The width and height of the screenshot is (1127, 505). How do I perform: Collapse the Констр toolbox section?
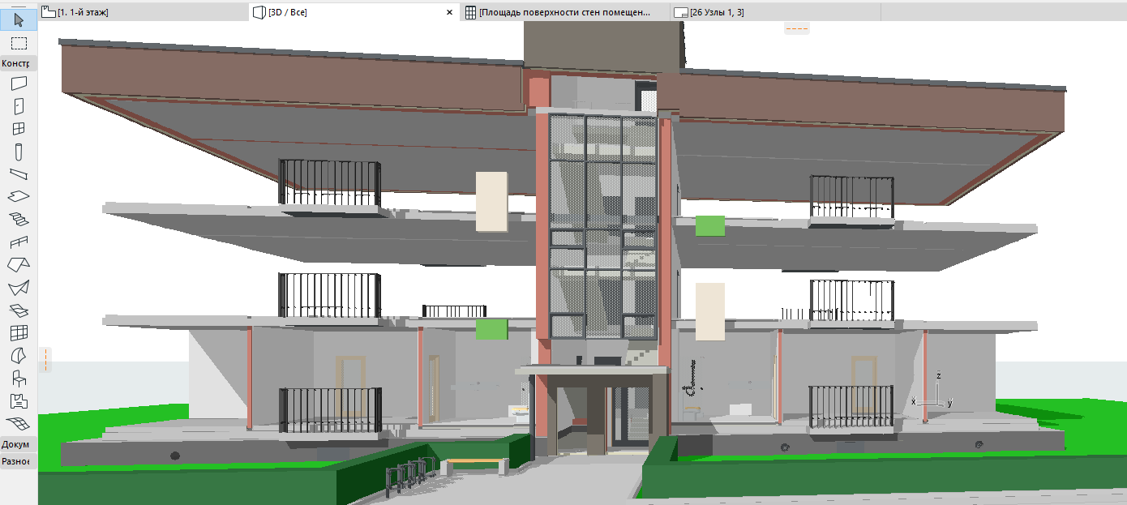(x=16, y=63)
